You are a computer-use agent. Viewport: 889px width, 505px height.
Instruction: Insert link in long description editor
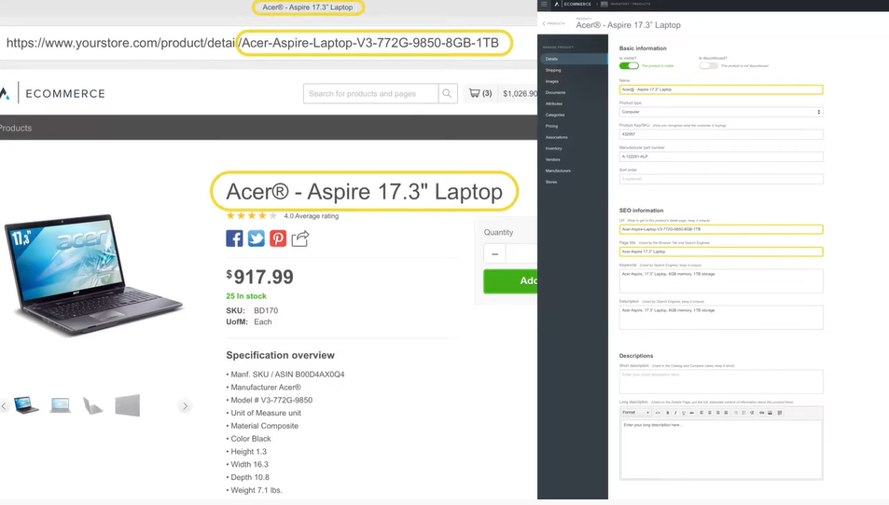click(761, 413)
